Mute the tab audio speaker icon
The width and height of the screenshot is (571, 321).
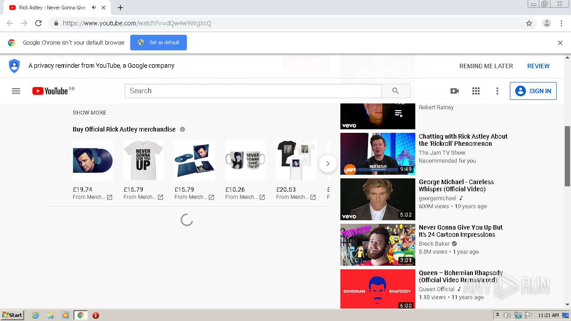94,8
